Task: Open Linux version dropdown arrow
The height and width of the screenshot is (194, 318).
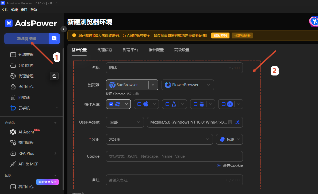Action: pyautogui.click(x=182, y=104)
